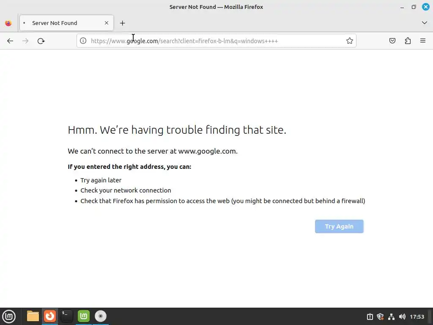Screen dimensions: 433x325
Task: Expand the list all tabs chevron
Action: (x=425, y=23)
